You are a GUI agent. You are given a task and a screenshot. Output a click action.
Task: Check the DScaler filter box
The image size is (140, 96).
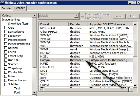point(6,72)
